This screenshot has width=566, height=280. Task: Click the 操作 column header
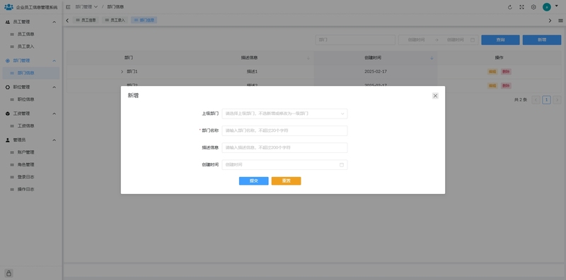click(x=499, y=58)
